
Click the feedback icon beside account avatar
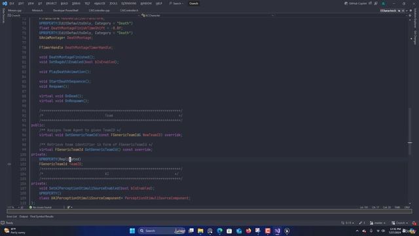[376, 3]
